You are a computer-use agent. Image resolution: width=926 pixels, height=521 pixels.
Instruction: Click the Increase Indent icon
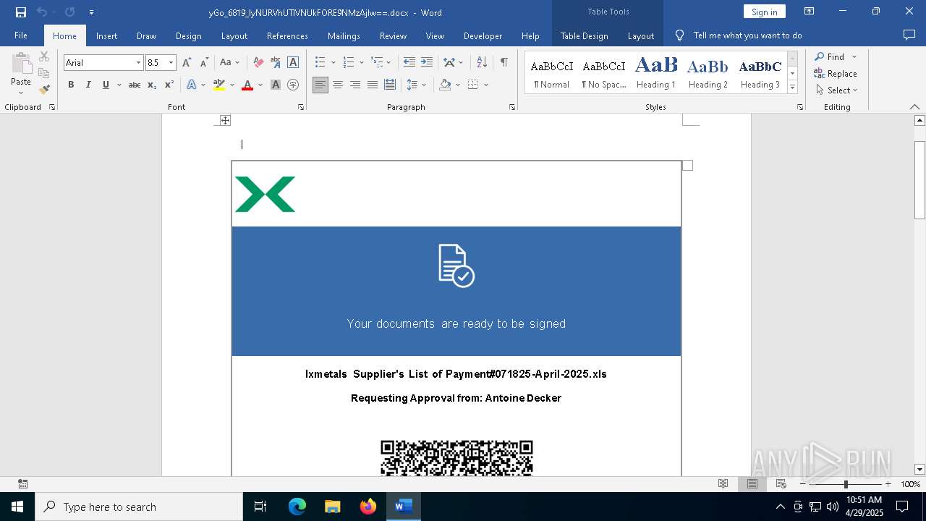[x=427, y=63]
